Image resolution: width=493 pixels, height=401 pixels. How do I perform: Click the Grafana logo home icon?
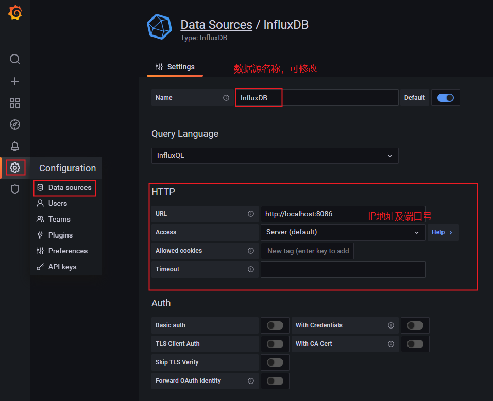tap(15, 13)
